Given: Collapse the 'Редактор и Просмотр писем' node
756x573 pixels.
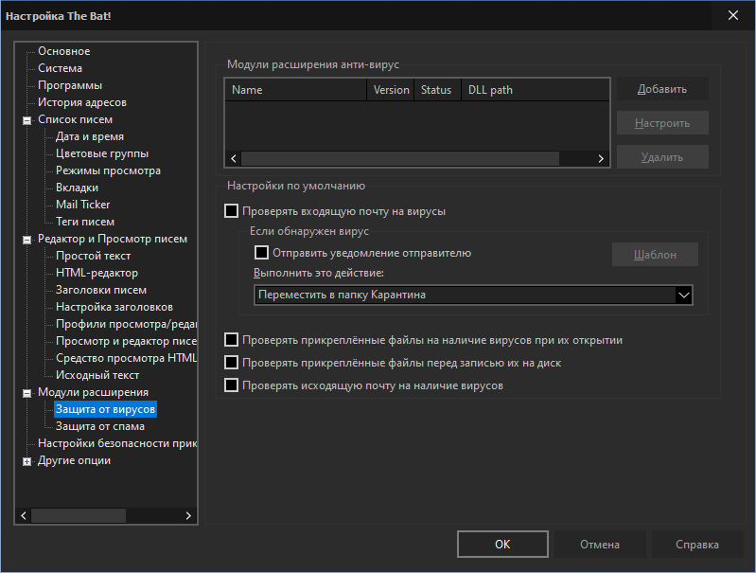Looking at the screenshot, I should (27, 240).
